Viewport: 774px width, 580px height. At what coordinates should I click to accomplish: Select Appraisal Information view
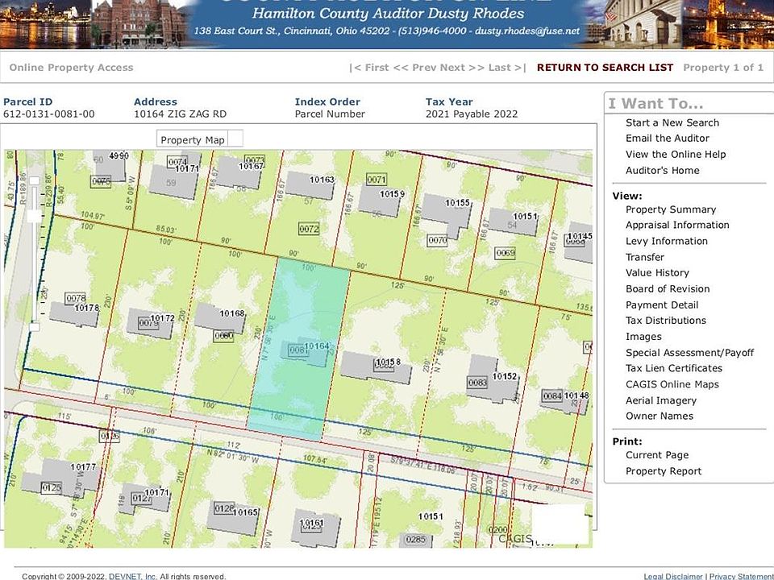click(x=676, y=226)
